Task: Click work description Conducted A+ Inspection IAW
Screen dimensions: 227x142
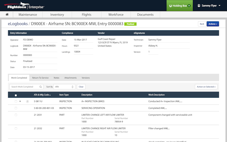Action: (165, 101)
